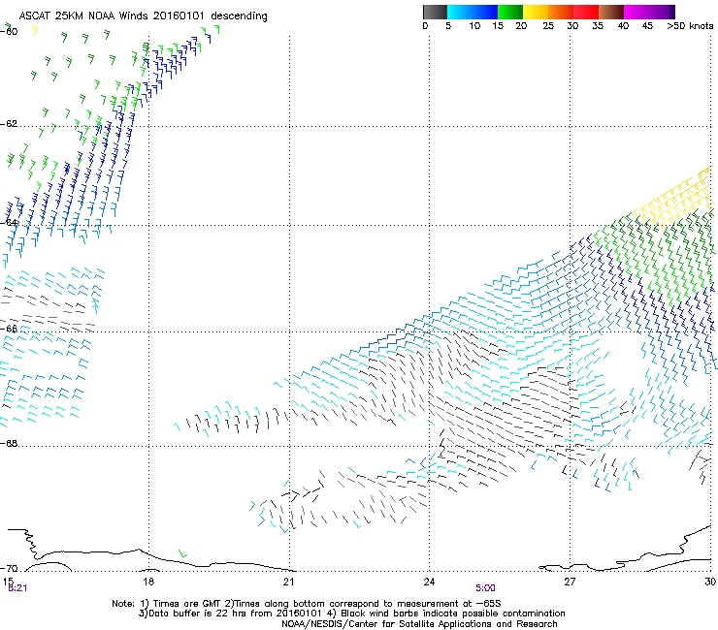Click the brown 35-40 knots legend band
The height and width of the screenshot is (630, 718).
coord(611,12)
